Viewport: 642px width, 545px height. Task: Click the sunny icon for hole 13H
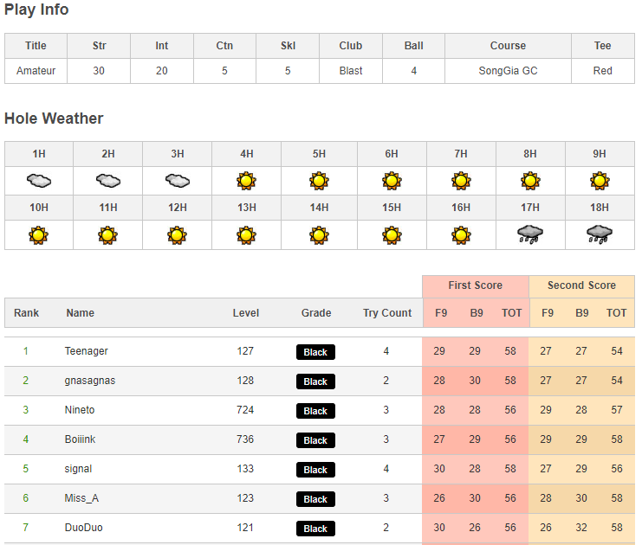247,234
